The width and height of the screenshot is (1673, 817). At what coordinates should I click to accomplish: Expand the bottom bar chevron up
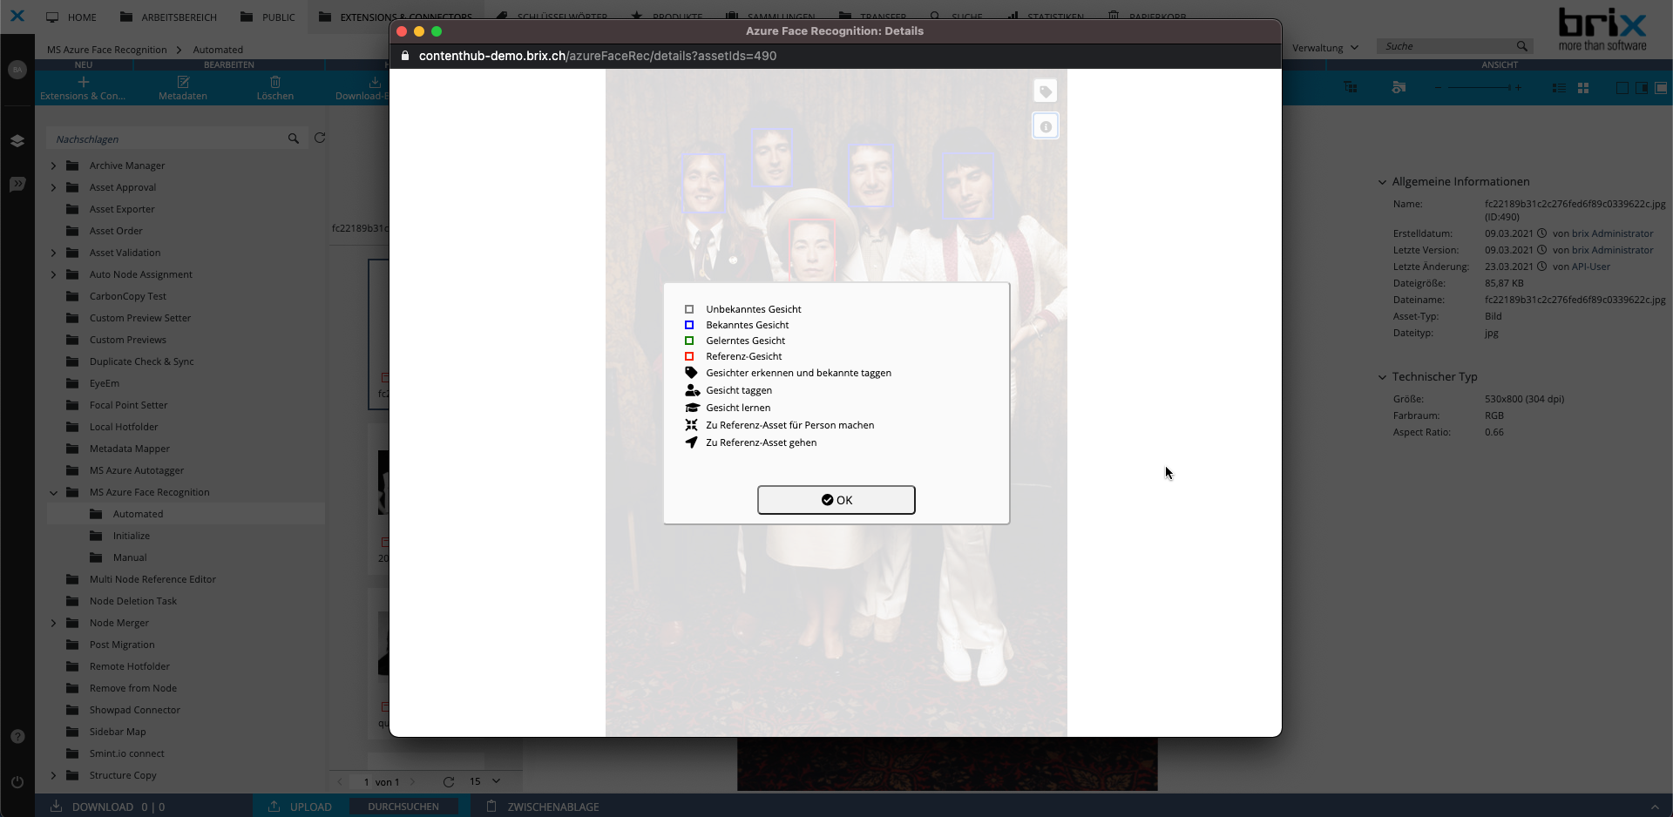(x=1655, y=807)
